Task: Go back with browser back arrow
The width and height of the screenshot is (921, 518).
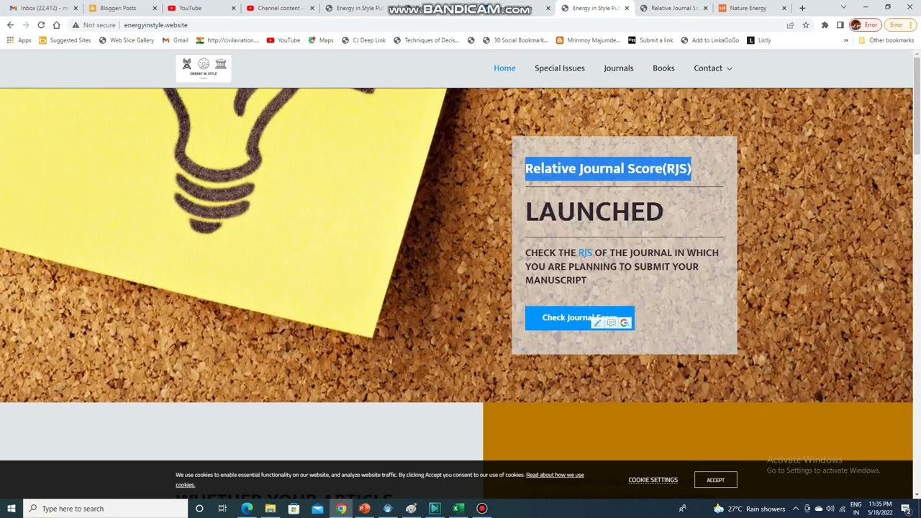Action: (10, 24)
